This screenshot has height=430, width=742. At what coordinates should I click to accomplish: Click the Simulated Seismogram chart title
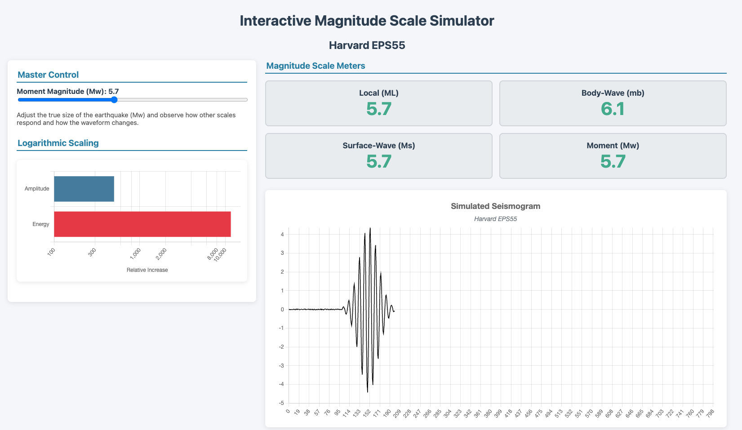point(496,206)
